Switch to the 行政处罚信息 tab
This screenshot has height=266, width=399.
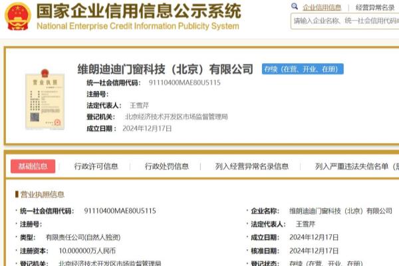[167, 166]
